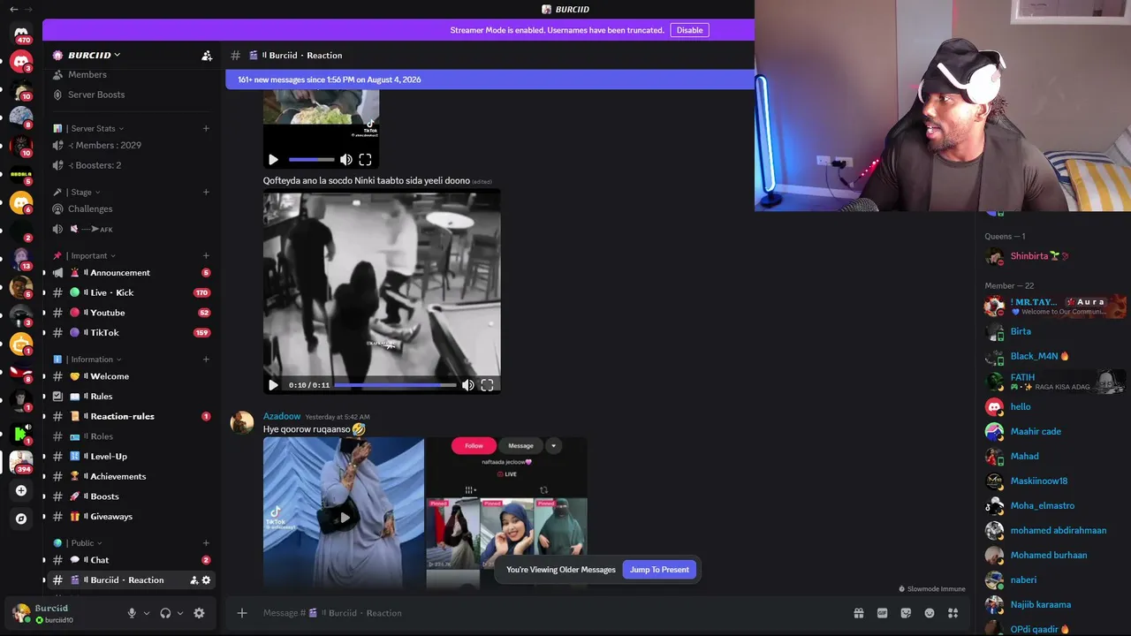Toggle headphone deafen in user panel
Image resolution: width=1131 pixels, height=636 pixels.
point(165,613)
